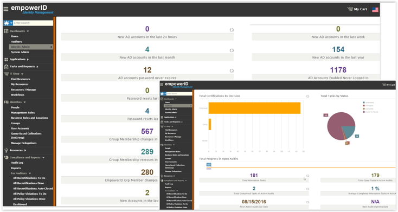
Task: Open the search type dropdown arrow in the back window
Action: click(x=11, y=23)
